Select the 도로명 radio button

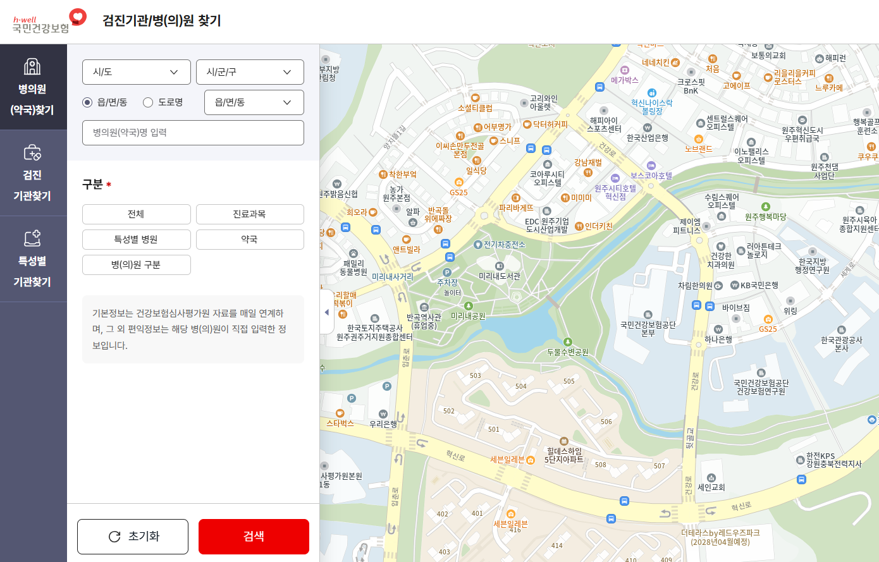click(148, 102)
